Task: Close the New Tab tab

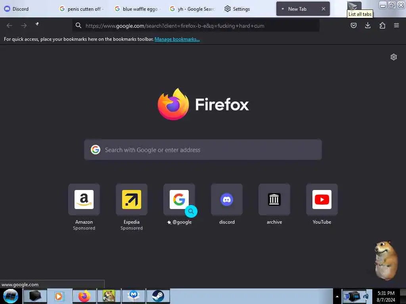Action: 324,9
